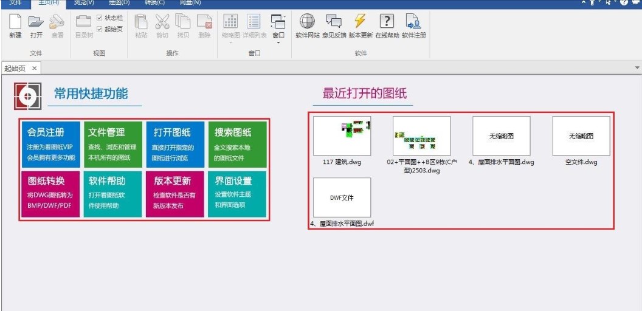Image resolution: width=642 pixels, height=311 pixels.
Task: Open the 空文件.dwg thumbnail
Action: pyautogui.click(x=581, y=136)
